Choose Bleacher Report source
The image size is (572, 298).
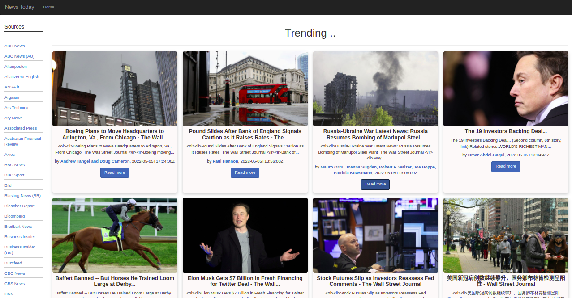[20, 206]
